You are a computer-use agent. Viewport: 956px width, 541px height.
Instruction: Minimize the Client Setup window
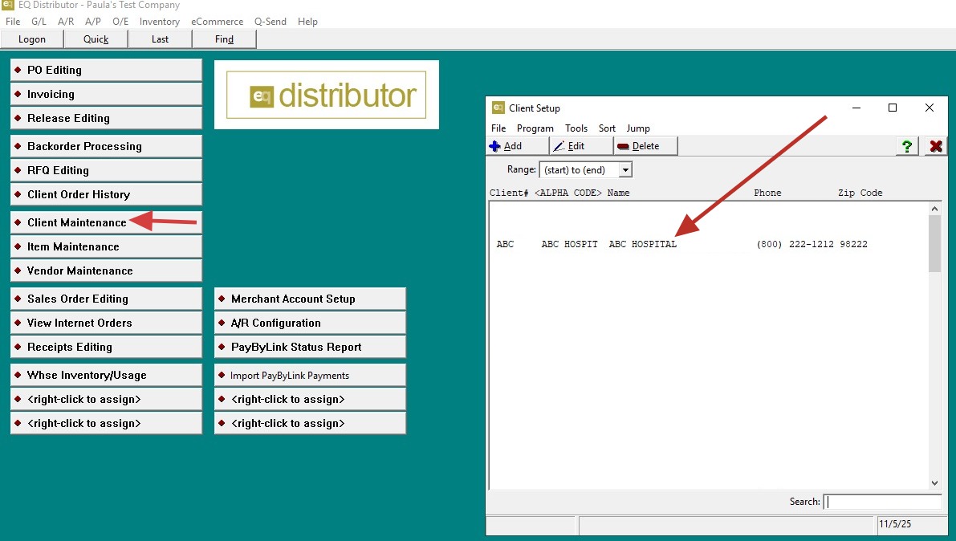(856, 108)
